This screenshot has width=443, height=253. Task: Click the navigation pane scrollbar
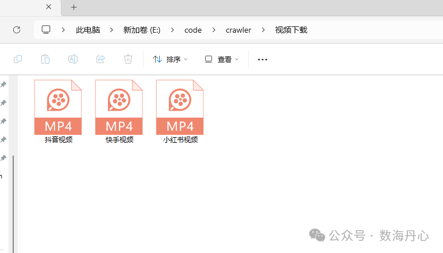pos(13,203)
